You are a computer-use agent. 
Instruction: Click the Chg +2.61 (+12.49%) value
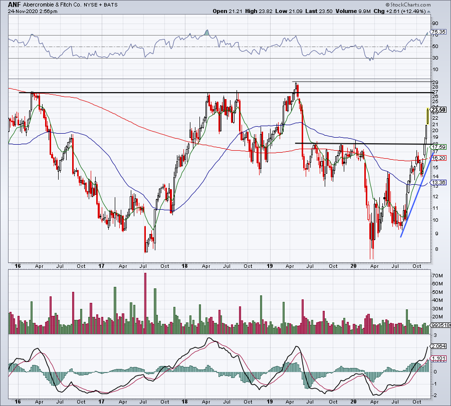pos(399,11)
